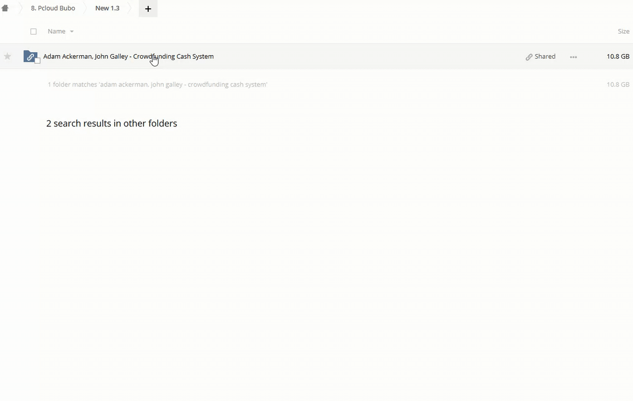
Task: Click the chain-link icon next to Shared
Action: click(x=529, y=57)
